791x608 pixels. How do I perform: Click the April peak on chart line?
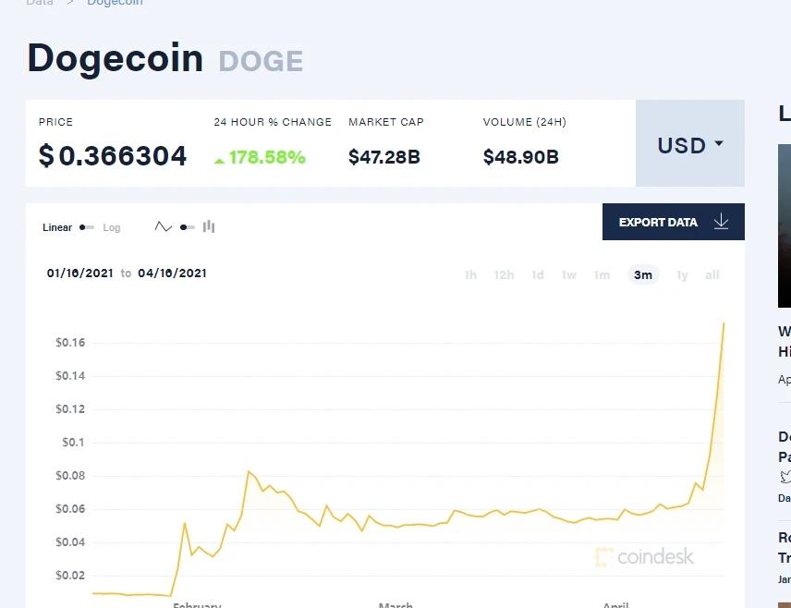tap(724, 323)
